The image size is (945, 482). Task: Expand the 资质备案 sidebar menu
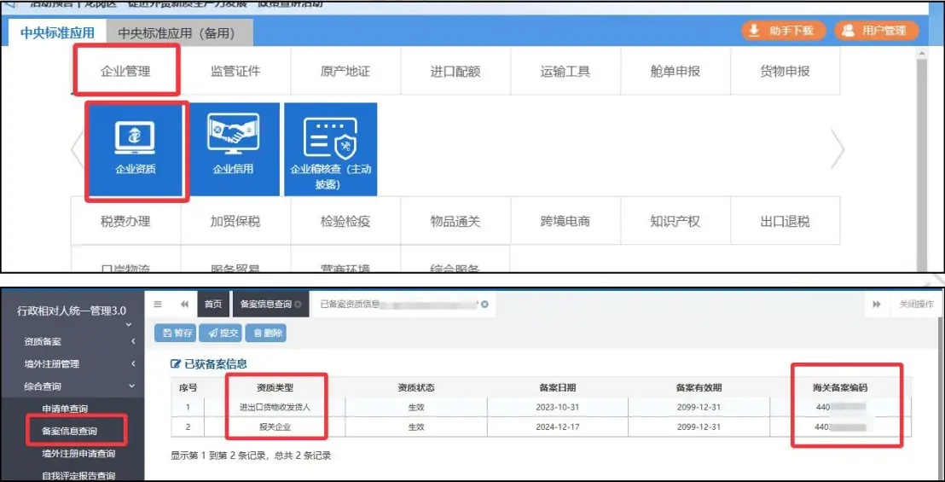[x=72, y=341]
